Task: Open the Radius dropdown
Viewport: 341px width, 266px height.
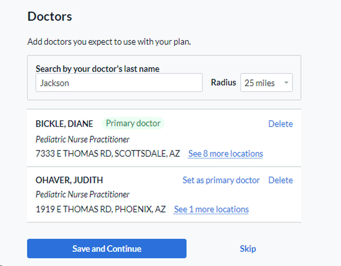Action: pyautogui.click(x=266, y=82)
